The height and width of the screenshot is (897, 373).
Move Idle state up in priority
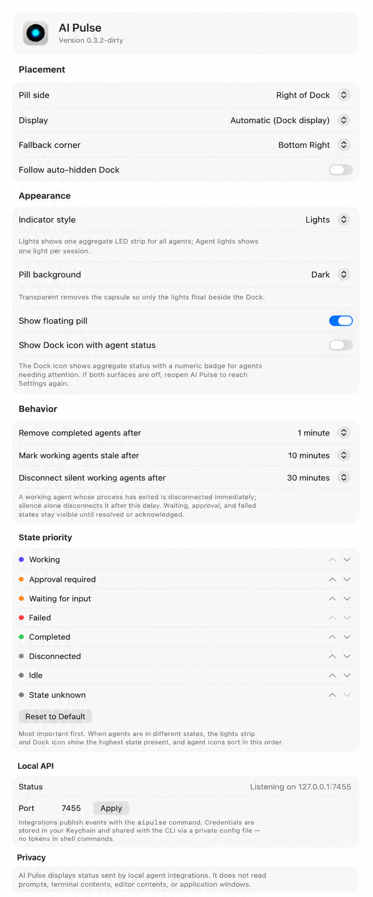pyautogui.click(x=332, y=675)
